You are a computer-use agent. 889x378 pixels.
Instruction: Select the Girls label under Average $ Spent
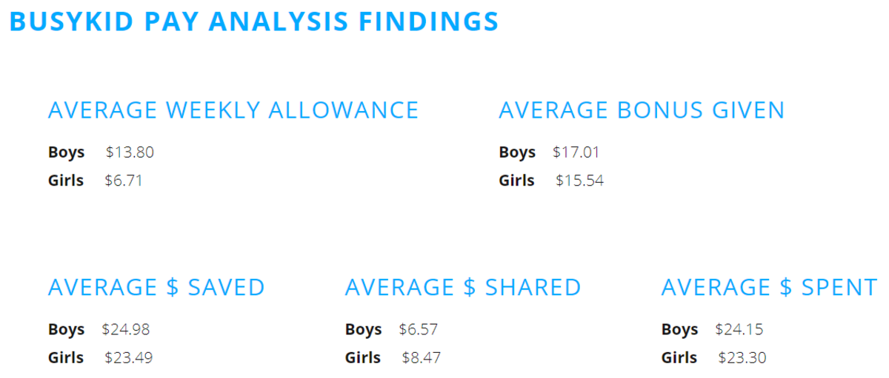click(679, 358)
